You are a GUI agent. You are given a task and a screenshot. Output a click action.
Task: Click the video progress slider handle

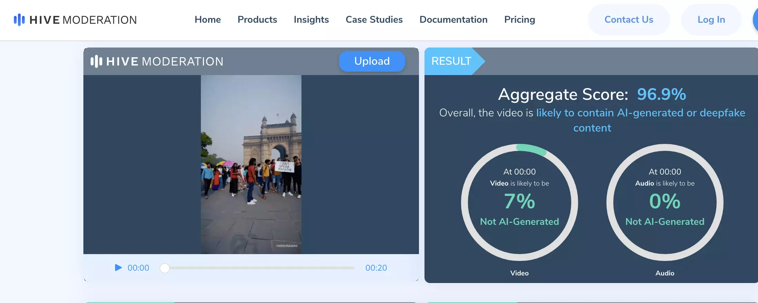click(x=165, y=268)
